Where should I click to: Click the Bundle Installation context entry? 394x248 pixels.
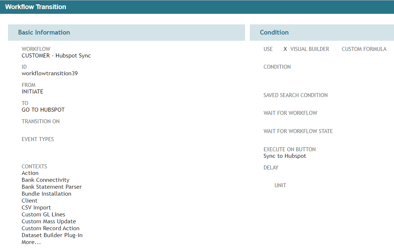[47, 194]
